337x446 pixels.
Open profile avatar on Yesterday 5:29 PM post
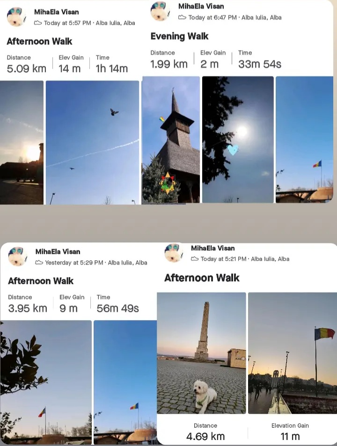tap(18, 256)
